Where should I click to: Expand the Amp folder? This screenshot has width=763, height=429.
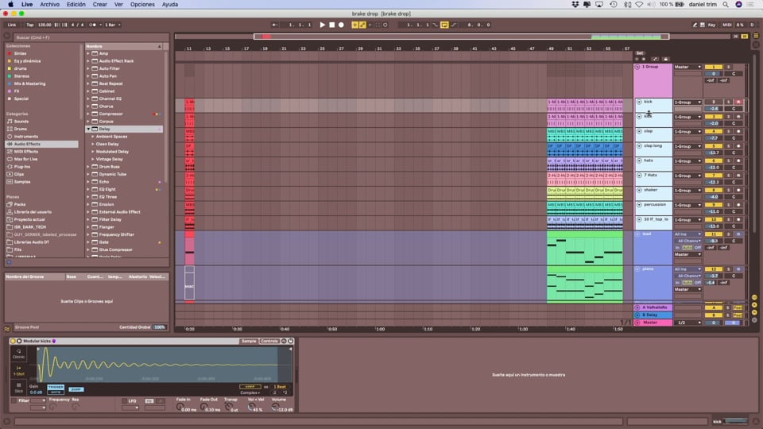point(88,53)
